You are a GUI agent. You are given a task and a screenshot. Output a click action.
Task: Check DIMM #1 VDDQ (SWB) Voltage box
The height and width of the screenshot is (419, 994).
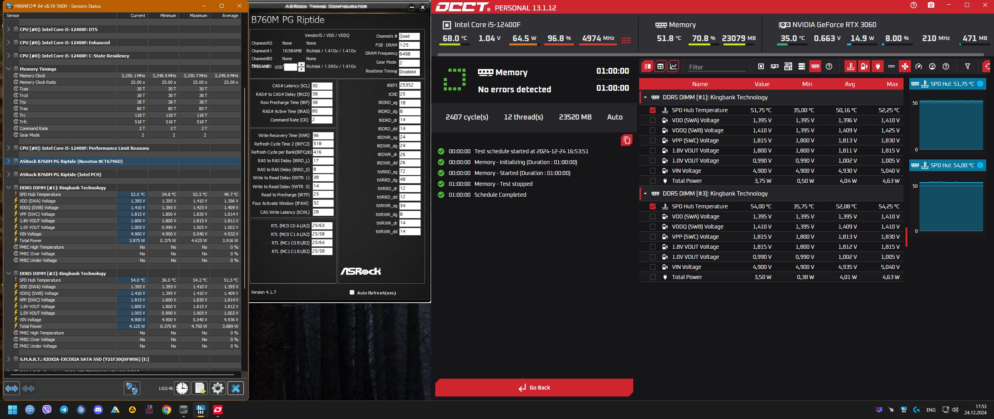click(x=653, y=130)
